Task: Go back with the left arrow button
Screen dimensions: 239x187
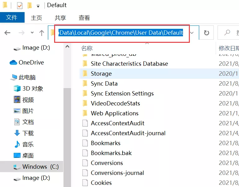Action: (7, 33)
